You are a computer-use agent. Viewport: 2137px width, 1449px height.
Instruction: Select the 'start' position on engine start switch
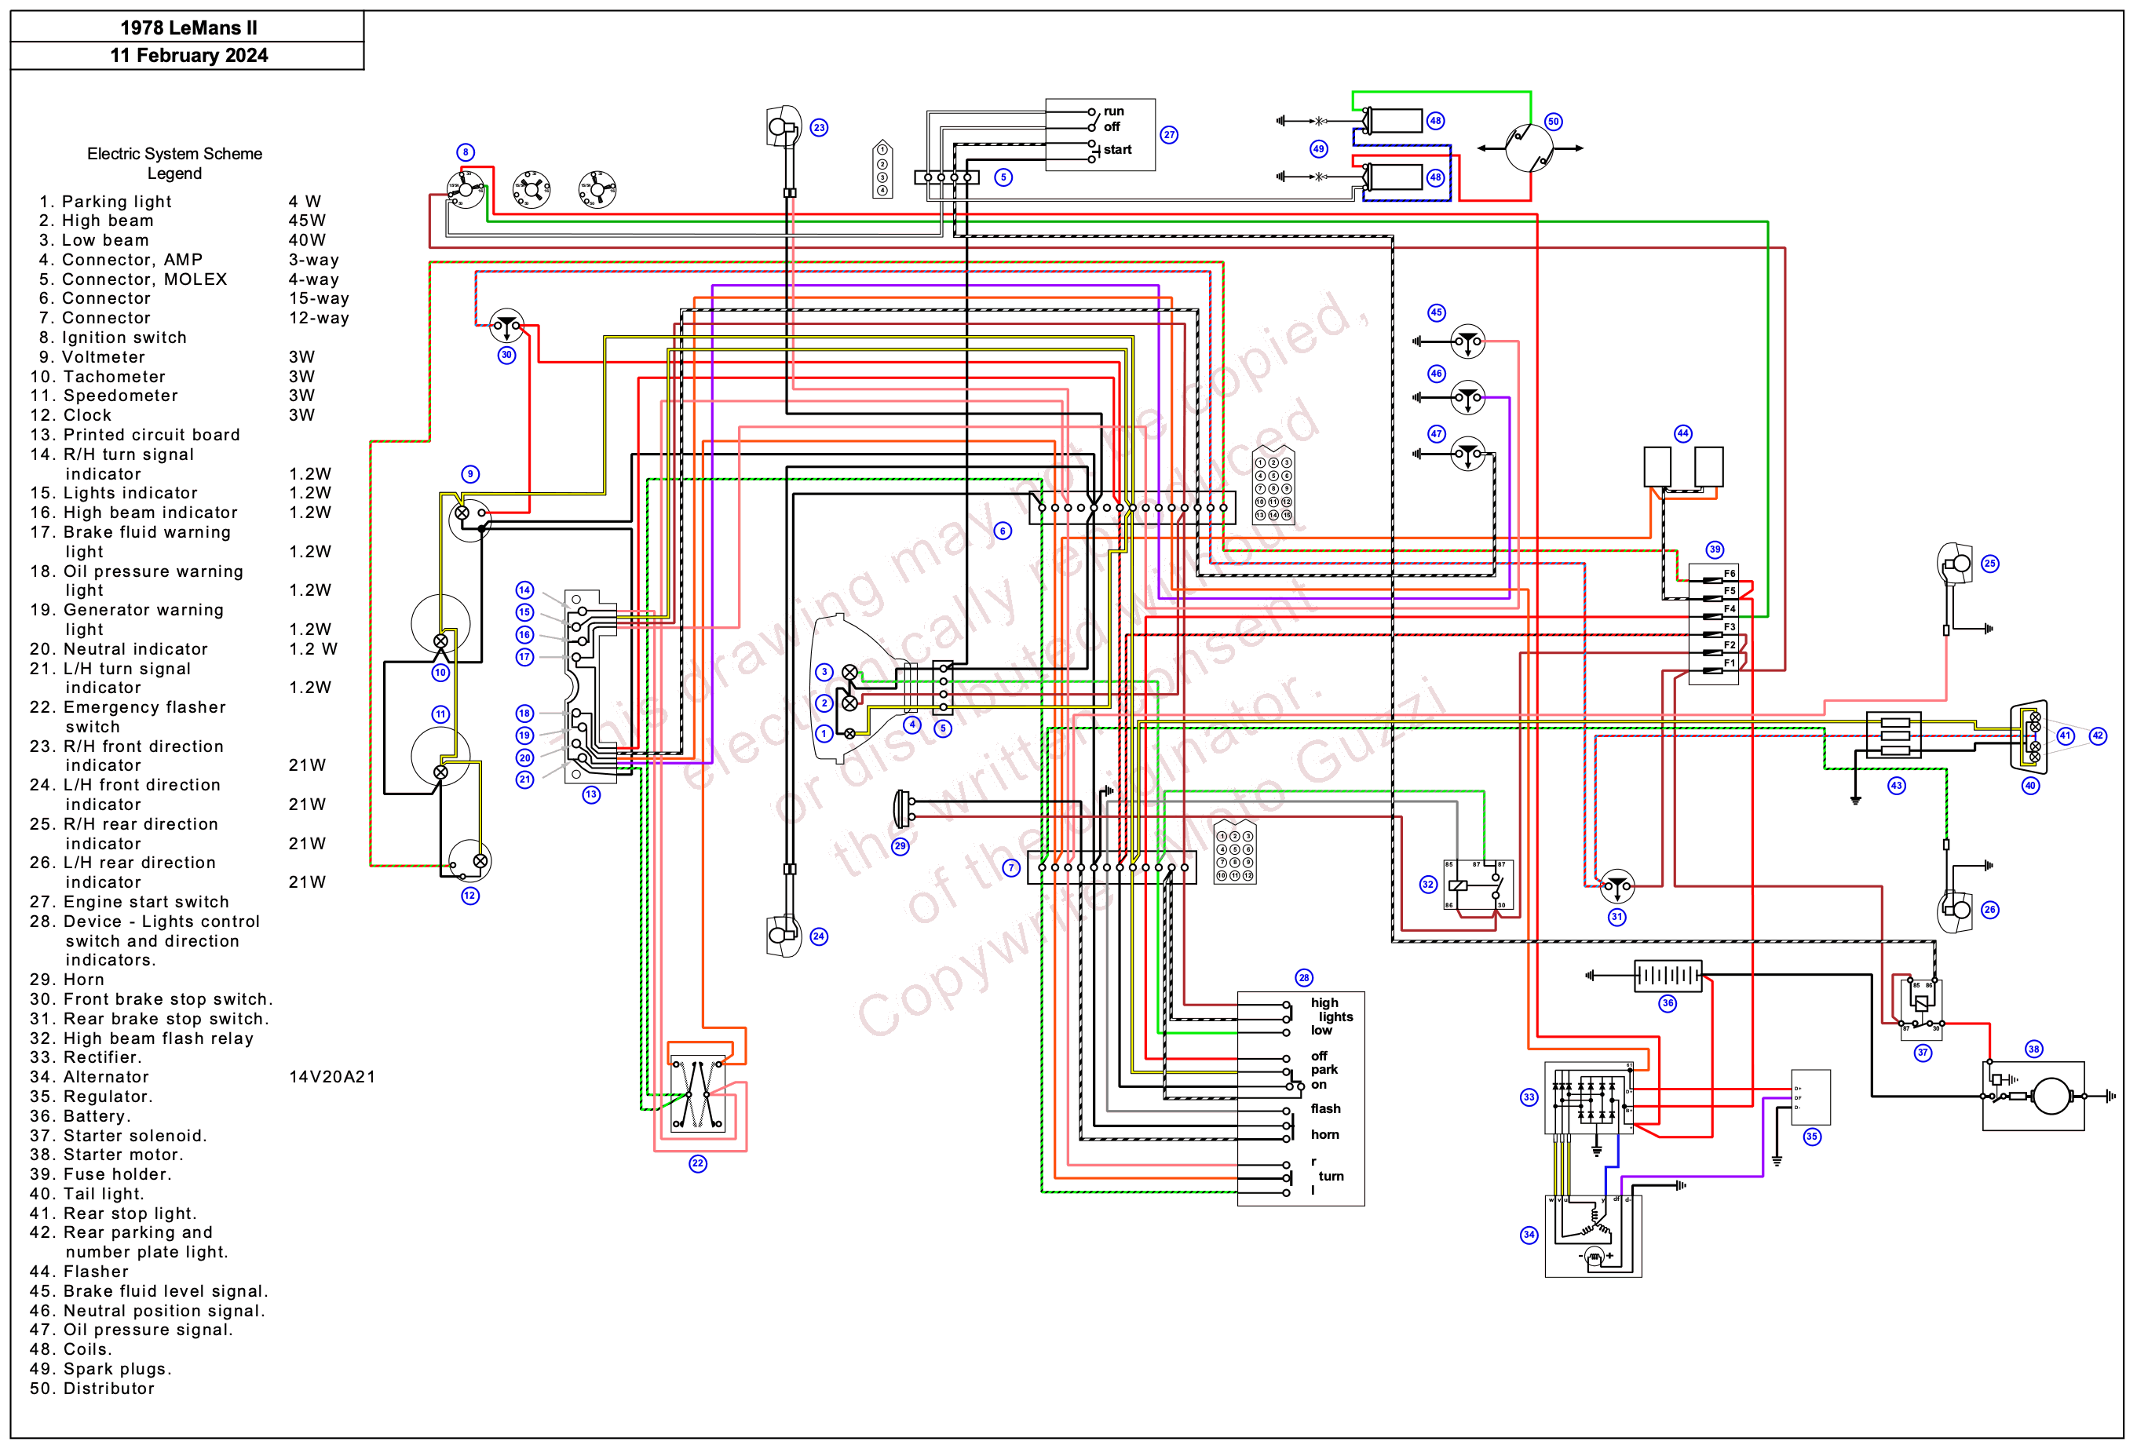pyautogui.click(x=1116, y=150)
